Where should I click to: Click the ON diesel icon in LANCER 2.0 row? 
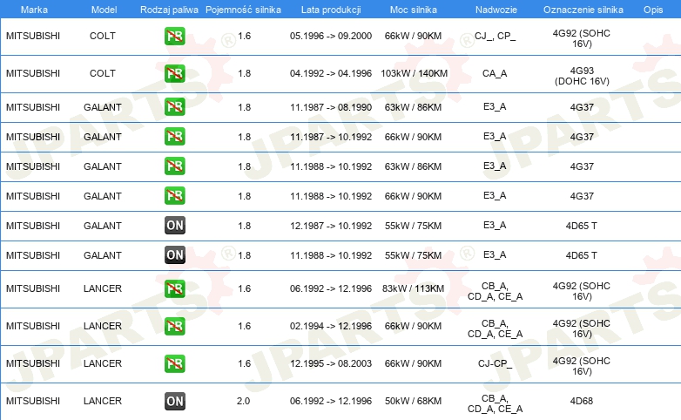coord(174,401)
